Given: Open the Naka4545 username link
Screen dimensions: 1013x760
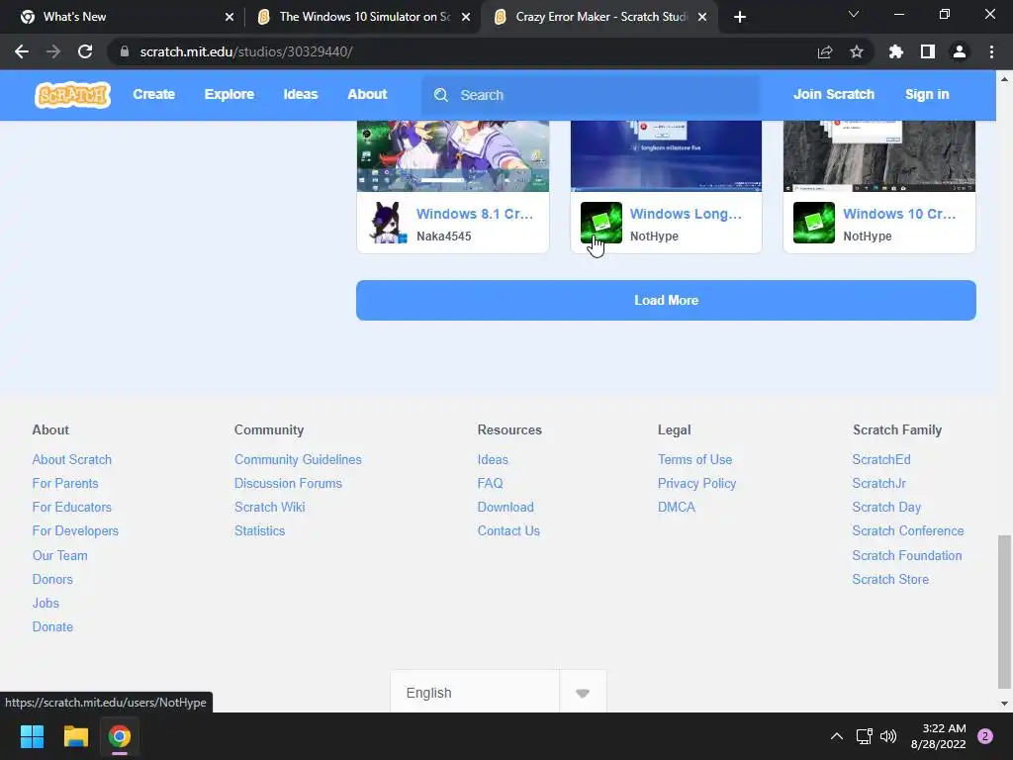Looking at the screenshot, I should point(444,237).
